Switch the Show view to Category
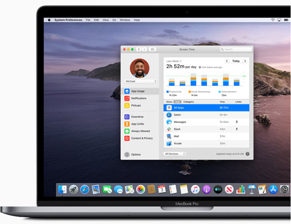 click(x=189, y=102)
